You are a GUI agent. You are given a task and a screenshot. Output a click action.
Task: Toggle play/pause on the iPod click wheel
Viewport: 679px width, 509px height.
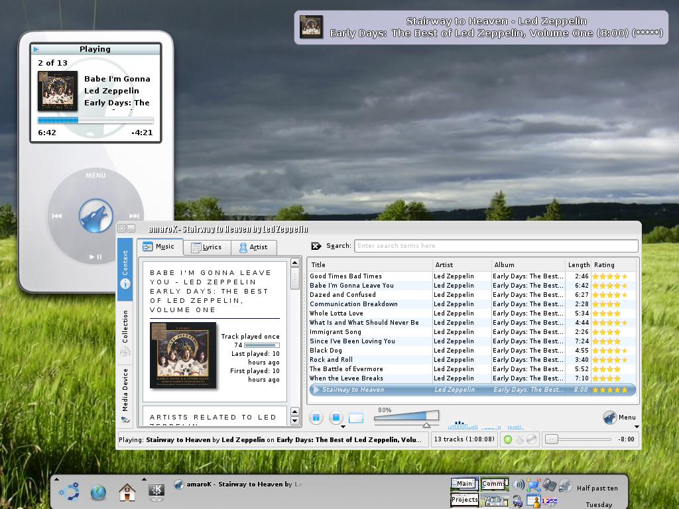(95, 256)
